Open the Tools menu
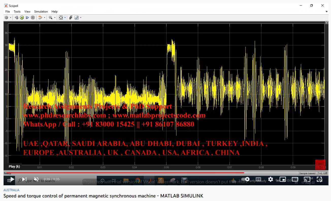This screenshot has width=331, height=201. (x=17, y=12)
